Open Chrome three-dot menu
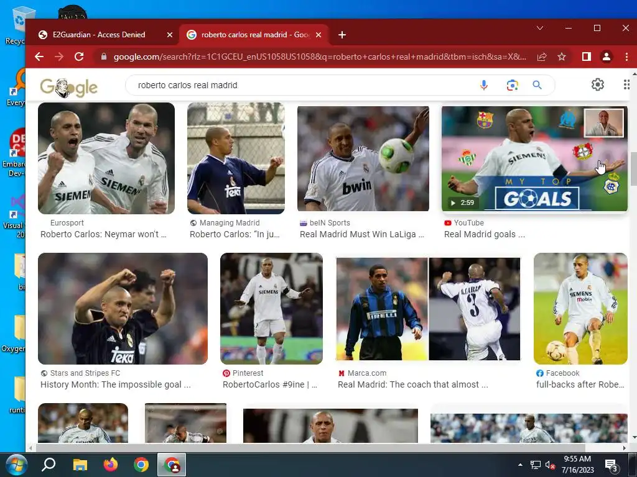This screenshot has width=637, height=477. (626, 57)
